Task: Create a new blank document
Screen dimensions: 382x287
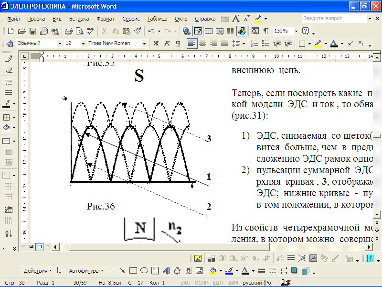Action: pyautogui.click(x=11, y=31)
